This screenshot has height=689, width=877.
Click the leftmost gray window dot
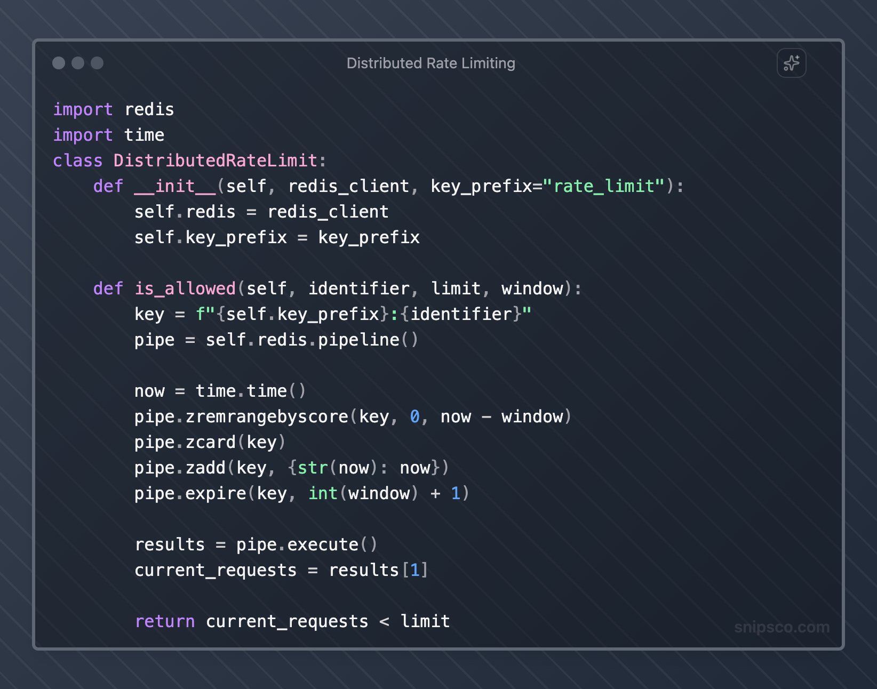tap(59, 63)
